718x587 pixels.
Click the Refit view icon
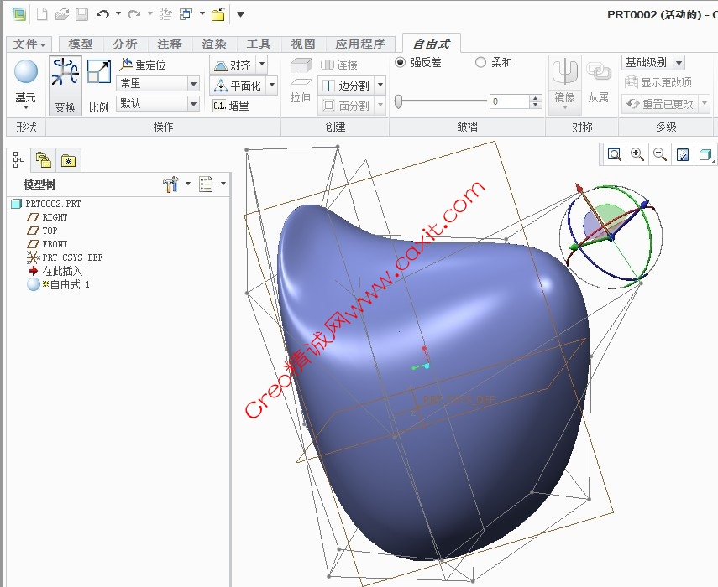pos(615,154)
